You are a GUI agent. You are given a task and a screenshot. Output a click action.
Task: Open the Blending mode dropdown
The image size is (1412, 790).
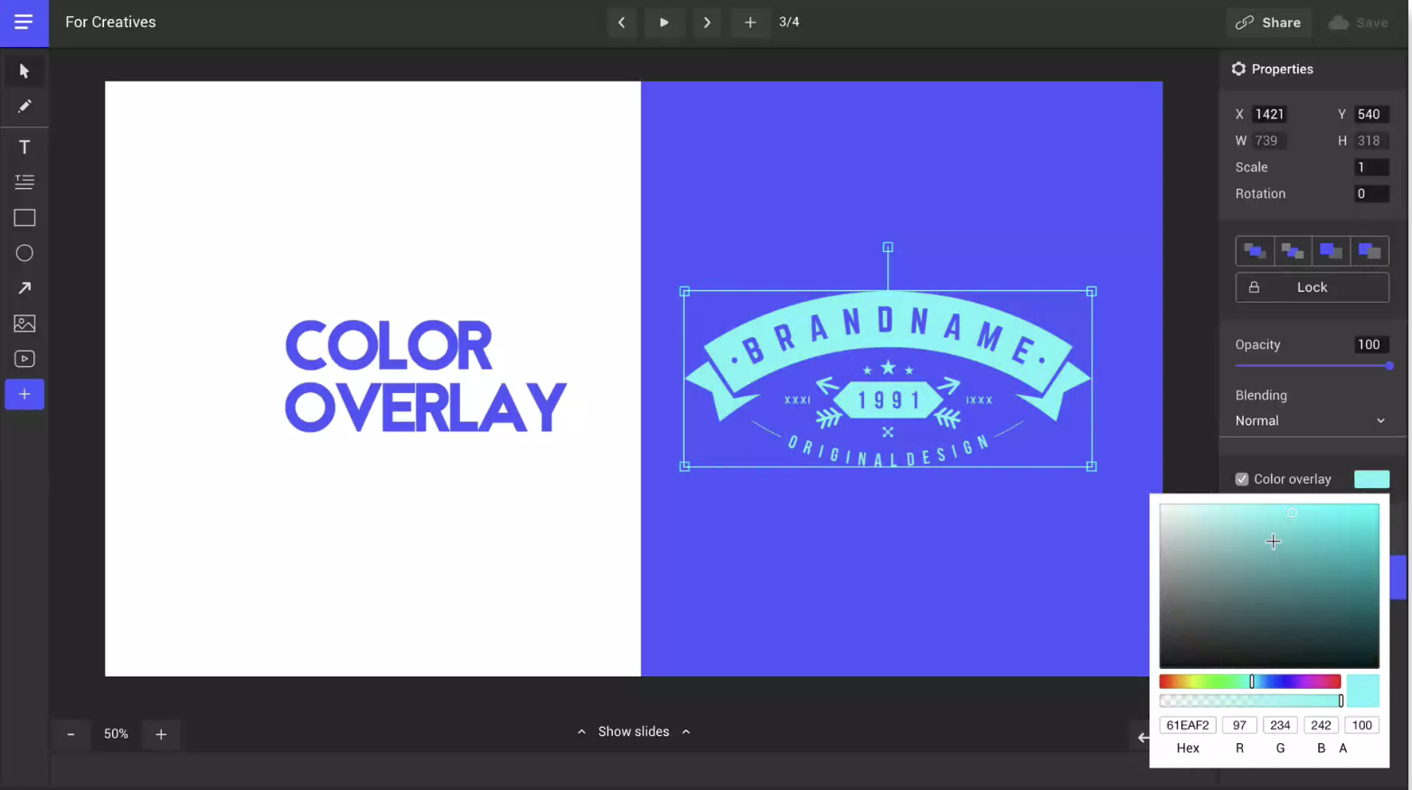pos(1311,421)
